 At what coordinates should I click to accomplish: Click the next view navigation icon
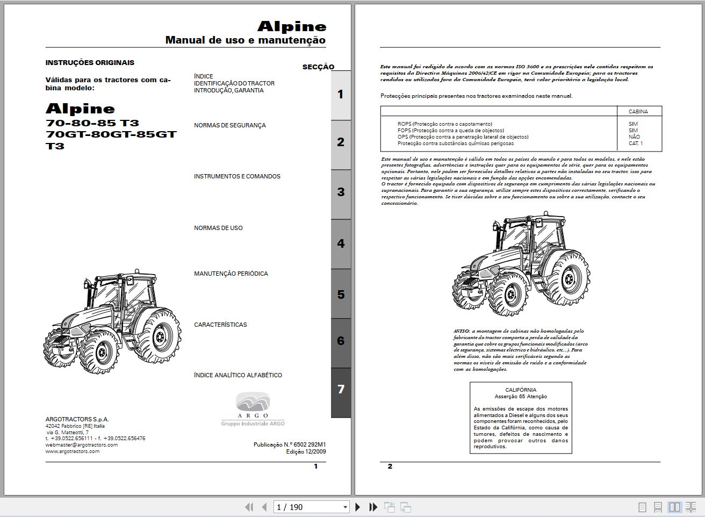[406, 507]
